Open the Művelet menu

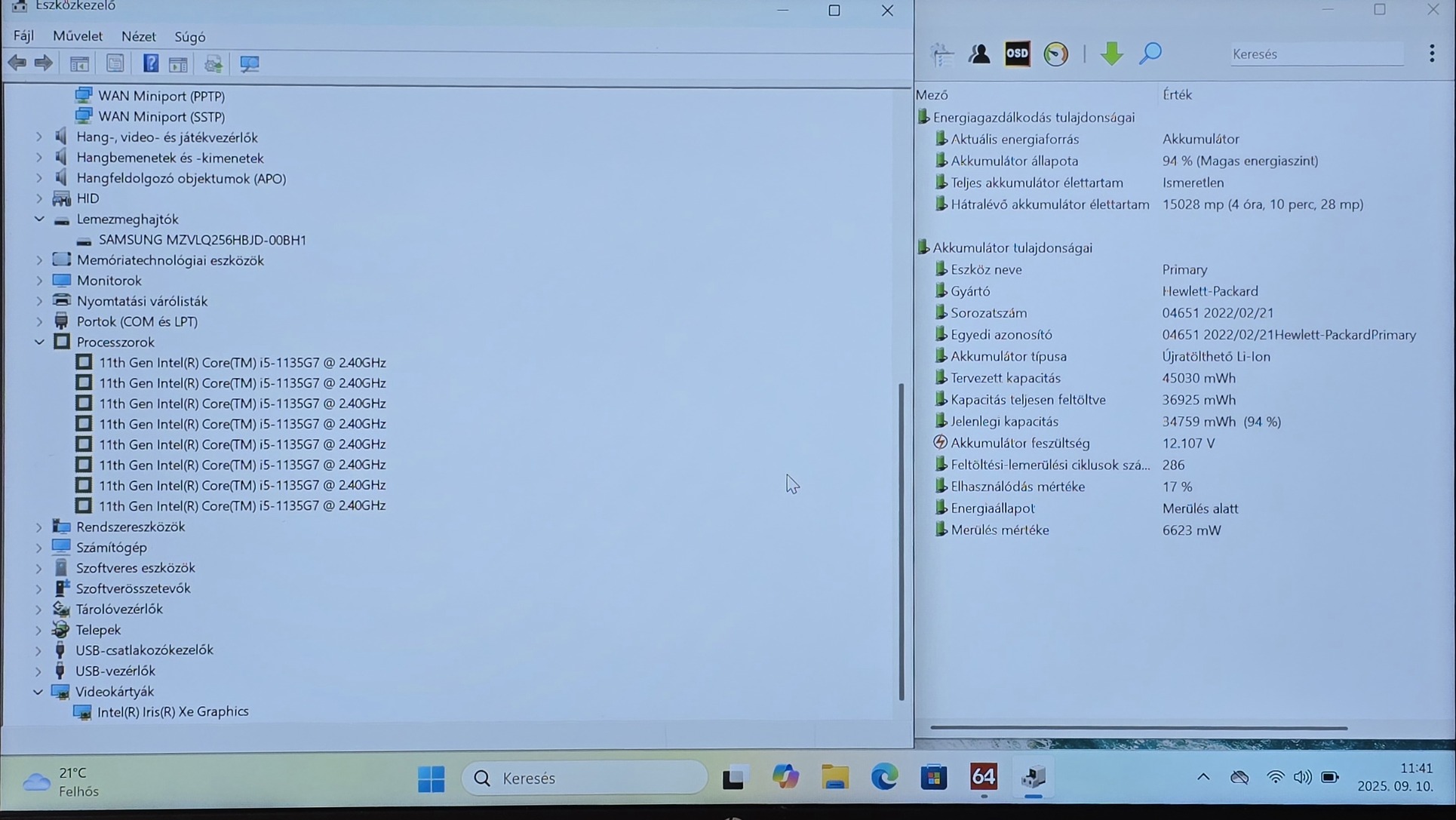click(x=77, y=36)
